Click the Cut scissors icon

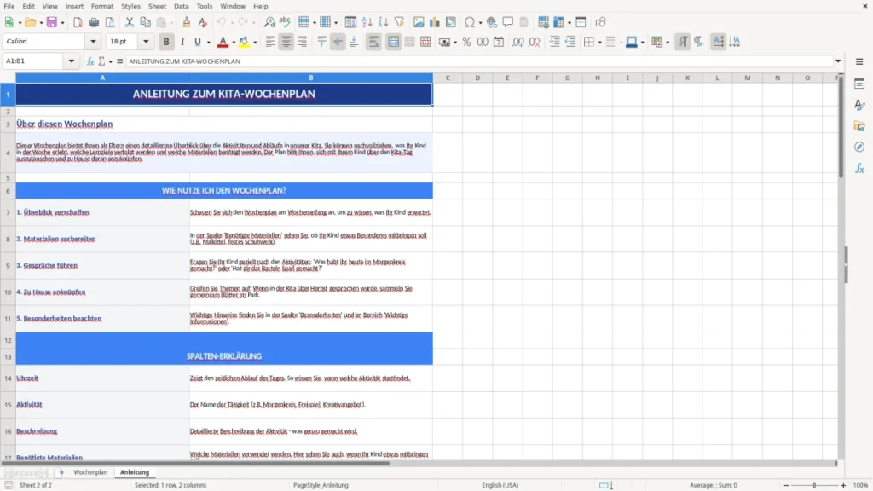[x=130, y=22]
